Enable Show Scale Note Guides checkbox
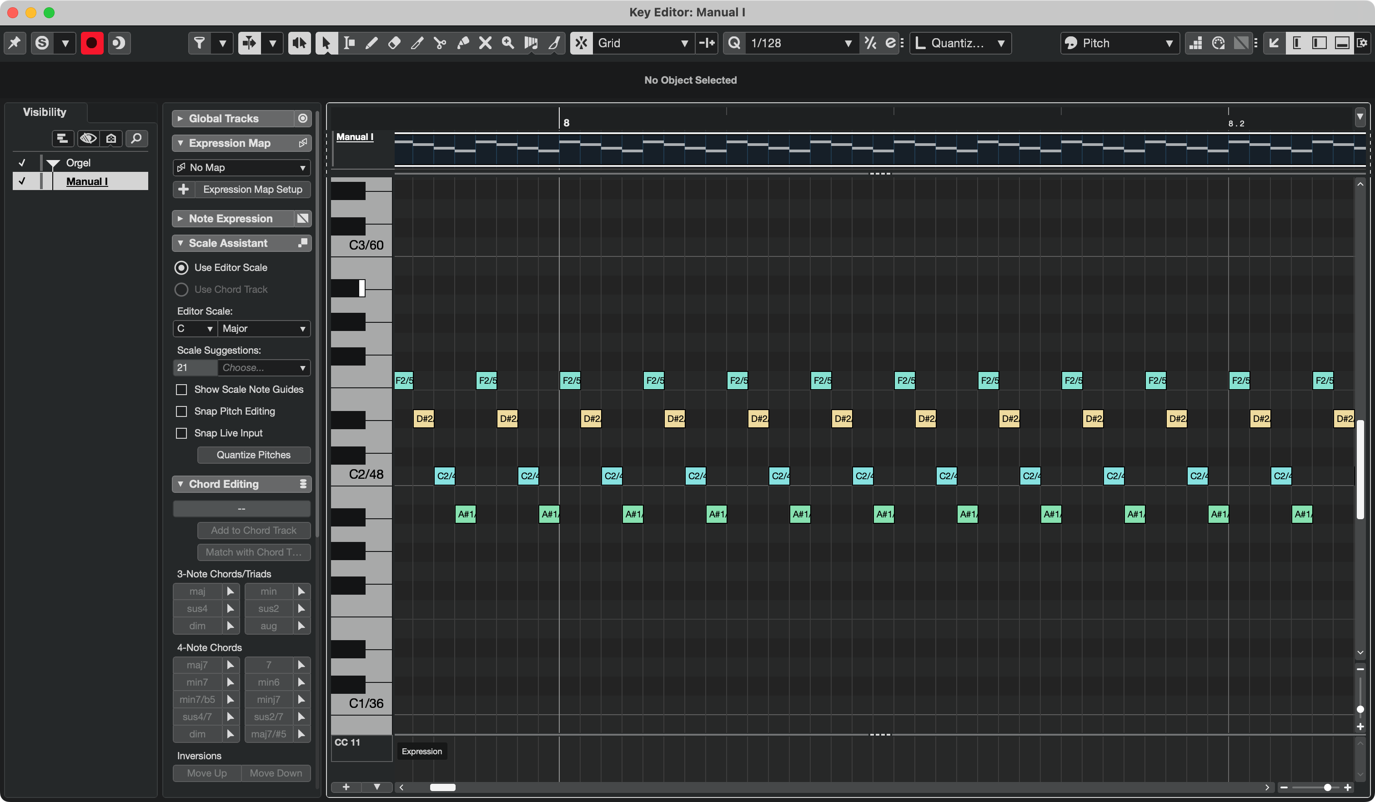The width and height of the screenshot is (1375, 802). [182, 390]
